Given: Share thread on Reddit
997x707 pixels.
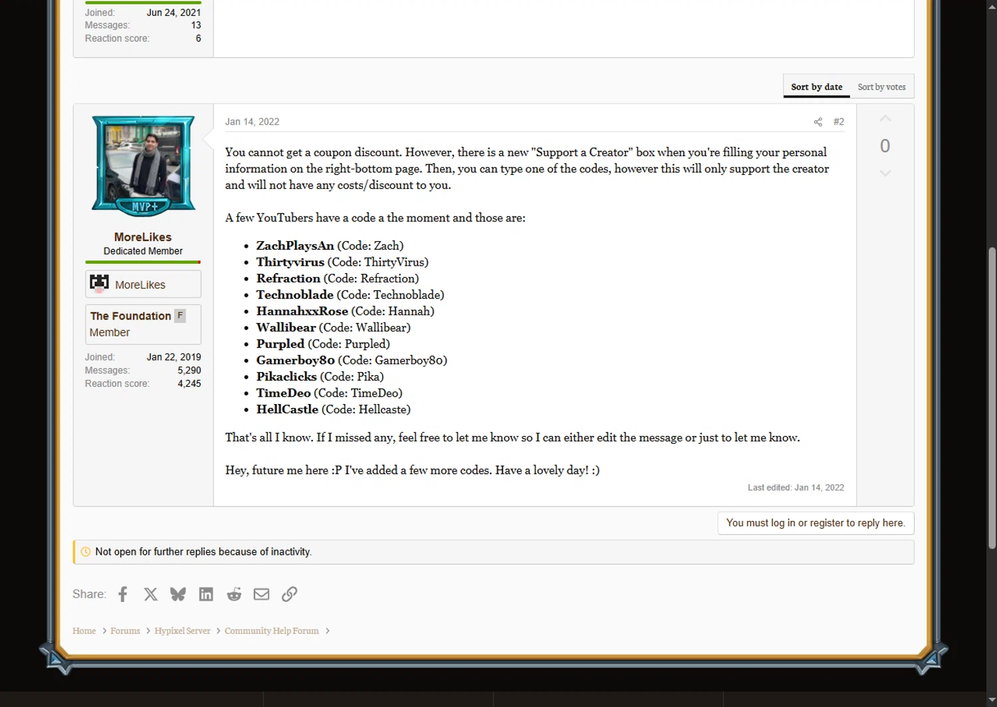Looking at the screenshot, I should click(x=234, y=594).
